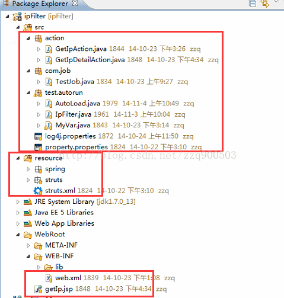Screen dimensions: 284x298
Task: Click the property.properties file icon
Action: tap(38, 148)
